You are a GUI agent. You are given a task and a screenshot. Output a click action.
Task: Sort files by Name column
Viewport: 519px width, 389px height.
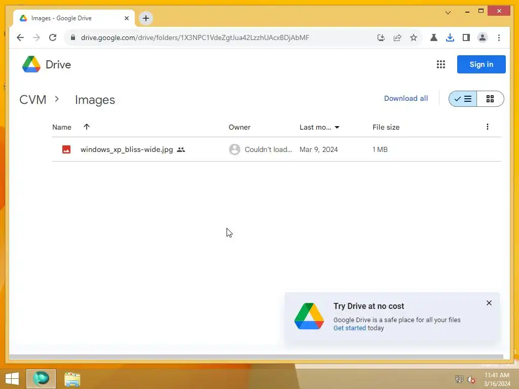point(62,127)
